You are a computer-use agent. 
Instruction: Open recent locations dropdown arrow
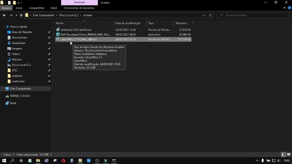pyautogui.click(x=16, y=15)
